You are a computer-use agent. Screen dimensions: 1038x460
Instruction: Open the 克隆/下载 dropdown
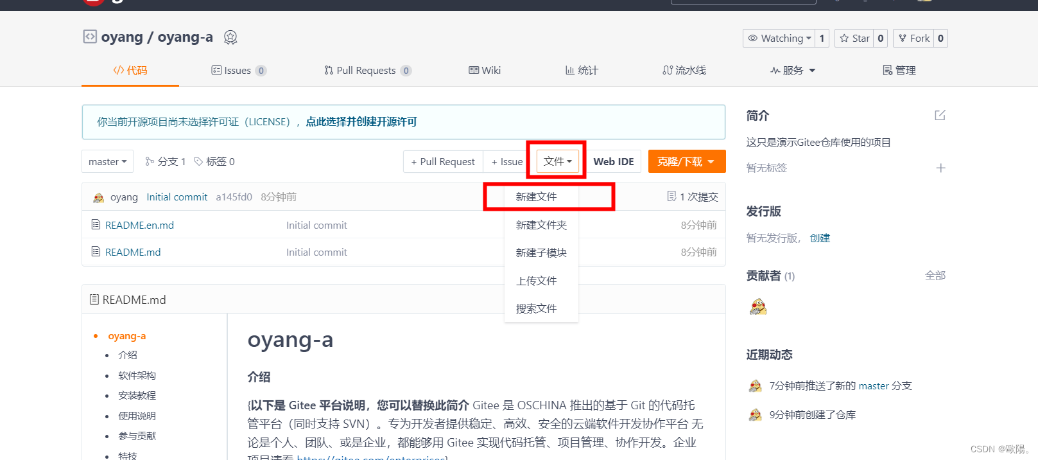point(687,161)
